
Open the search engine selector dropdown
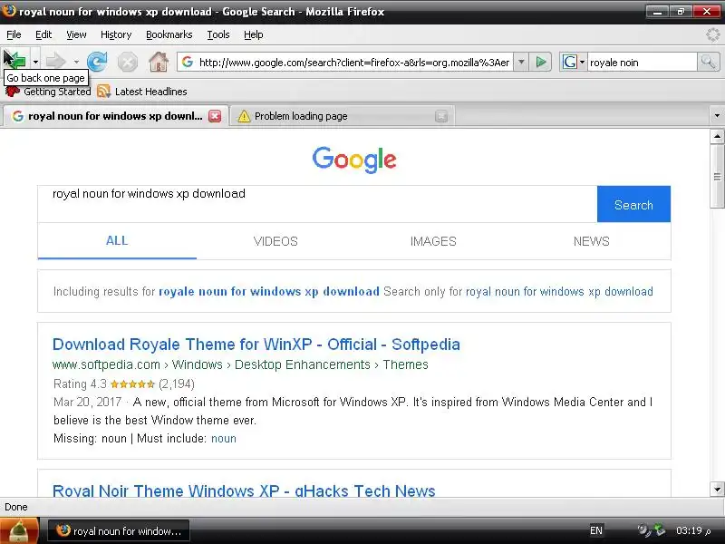(573, 62)
